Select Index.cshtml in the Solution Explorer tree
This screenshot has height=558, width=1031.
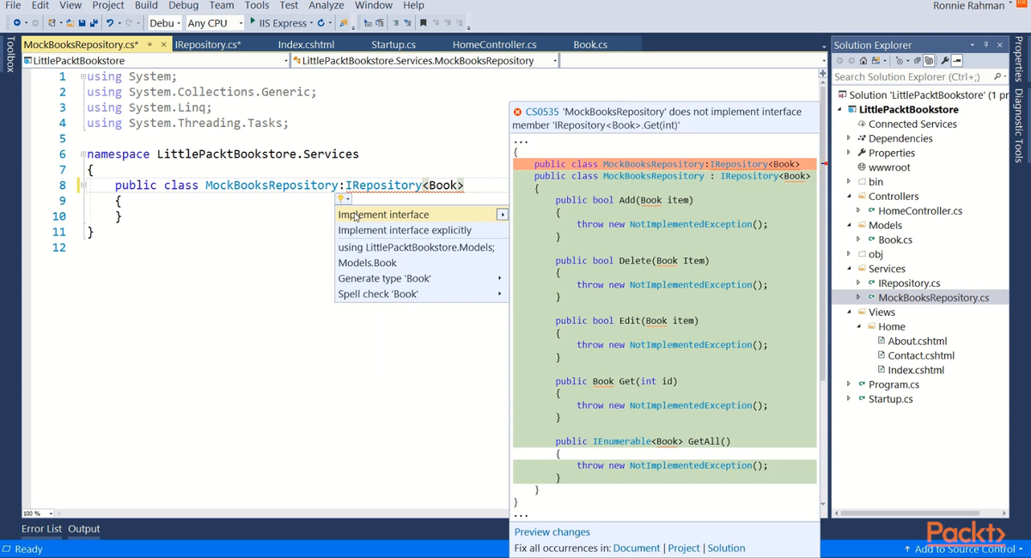(916, 370)
